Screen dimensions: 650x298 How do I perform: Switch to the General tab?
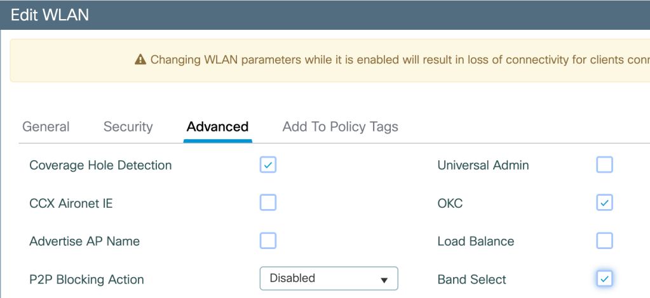coord(46,126)
